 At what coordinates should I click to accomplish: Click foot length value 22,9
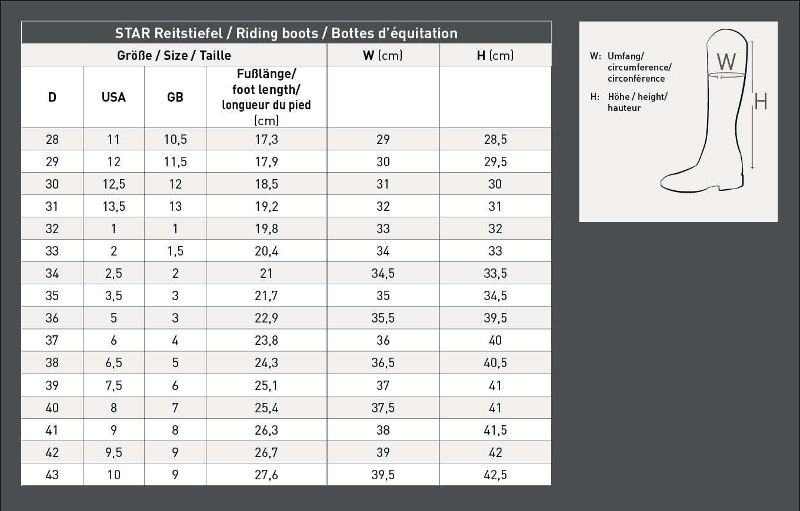pyautogui.click(x=266, y=318)
